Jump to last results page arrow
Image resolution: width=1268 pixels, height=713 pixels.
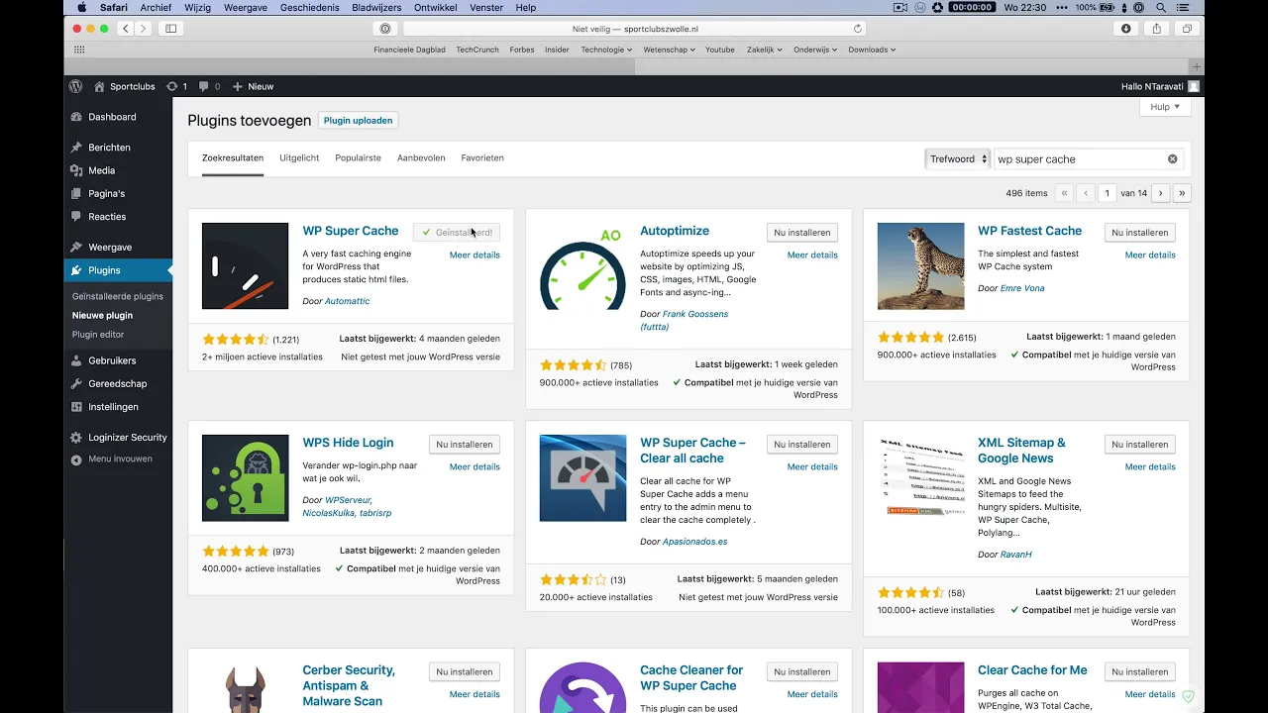pos(1182,193)
